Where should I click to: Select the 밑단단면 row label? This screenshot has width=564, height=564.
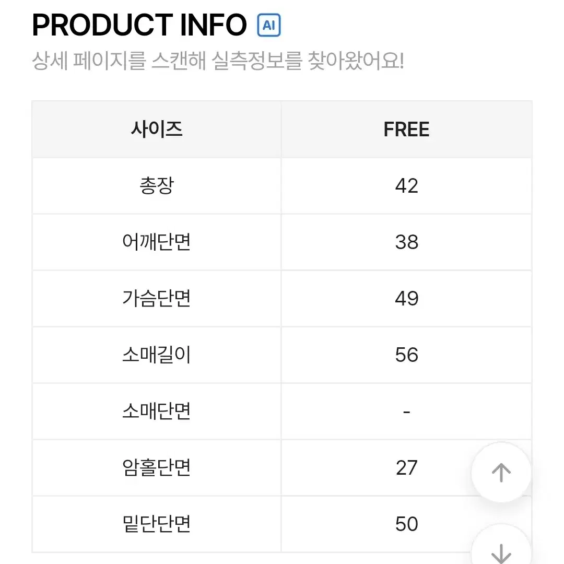(x=157, y=524)
